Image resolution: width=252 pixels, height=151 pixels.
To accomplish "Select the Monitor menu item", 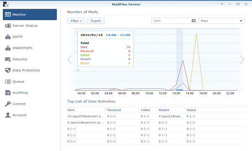I will pos(30,14).
